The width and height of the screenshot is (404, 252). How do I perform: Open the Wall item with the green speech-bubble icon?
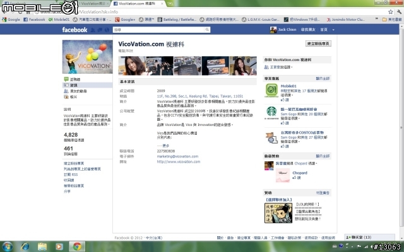click(x=72, y=79)
